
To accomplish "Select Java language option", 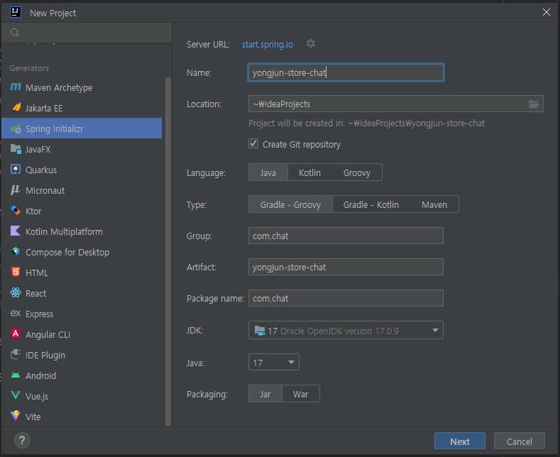I will click(268, 173).
